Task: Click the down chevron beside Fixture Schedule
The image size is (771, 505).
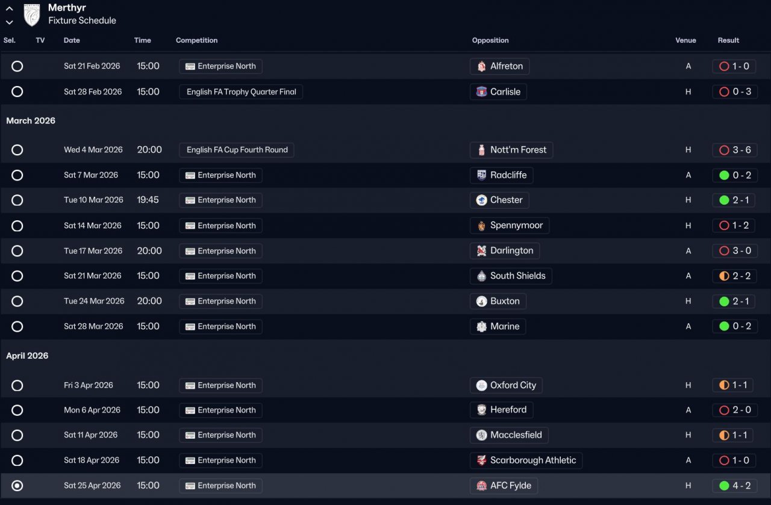Action: coord(9,22)
